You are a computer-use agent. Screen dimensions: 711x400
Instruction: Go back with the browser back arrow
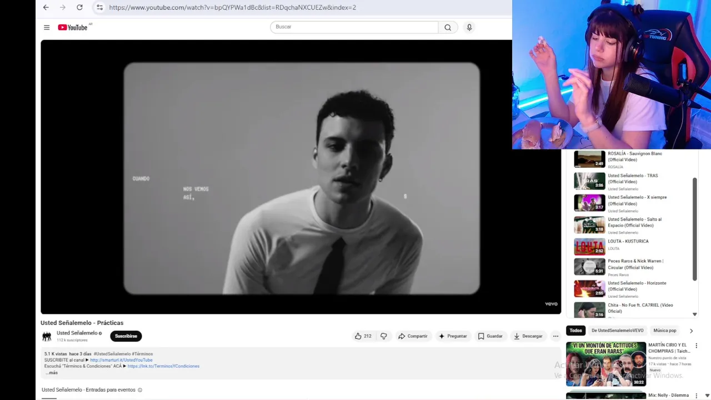(46, 7)
